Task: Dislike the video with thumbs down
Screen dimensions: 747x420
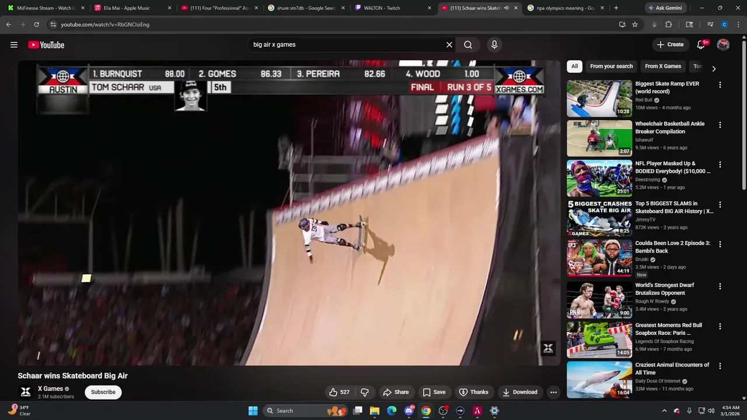Action: (x=365, y=392)
